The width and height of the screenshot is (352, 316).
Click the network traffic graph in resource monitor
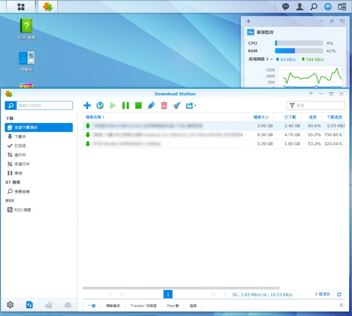click(x=309, y=77)
